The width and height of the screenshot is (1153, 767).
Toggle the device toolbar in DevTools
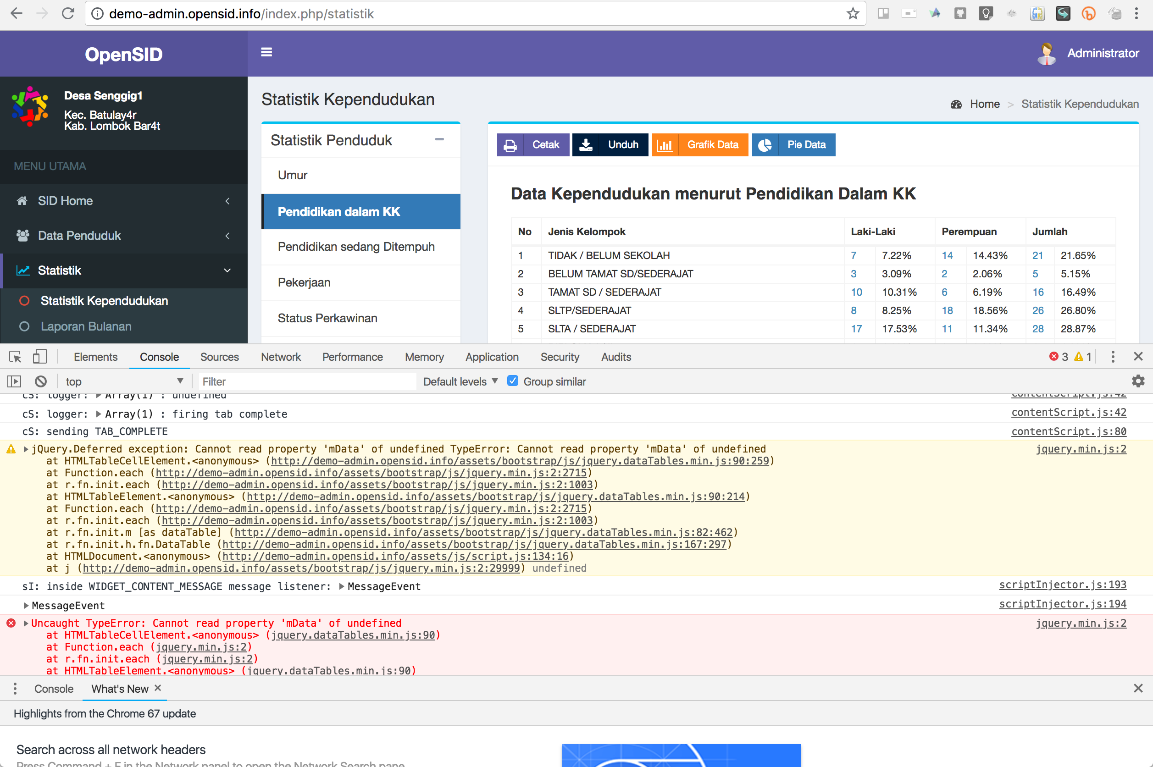tap(39, 357)
